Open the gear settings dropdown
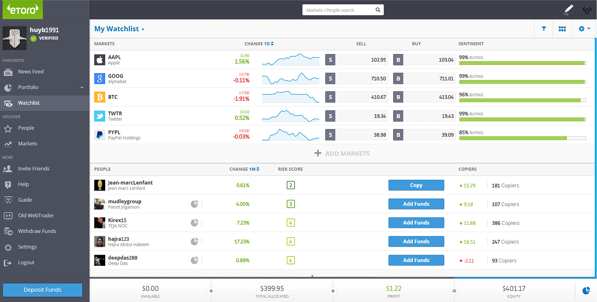This screenshot has width=597, height=302. point(584,29)
